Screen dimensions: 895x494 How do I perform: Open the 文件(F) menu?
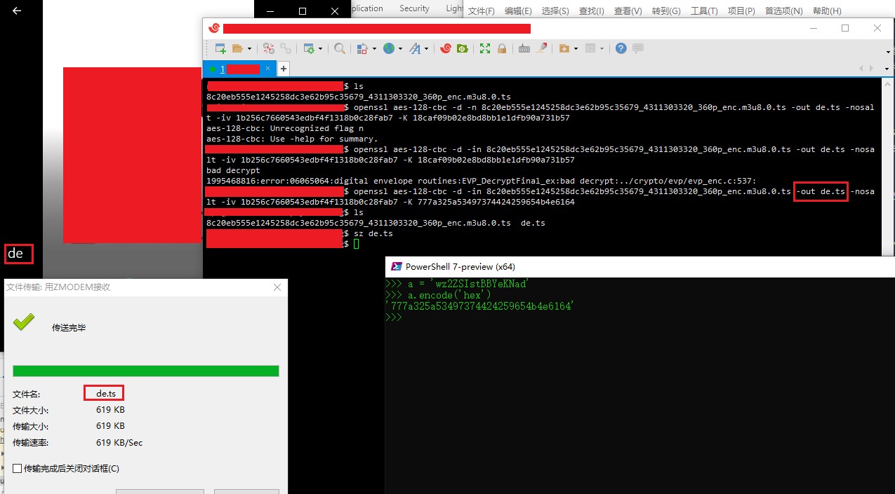[x=482, y=11]
